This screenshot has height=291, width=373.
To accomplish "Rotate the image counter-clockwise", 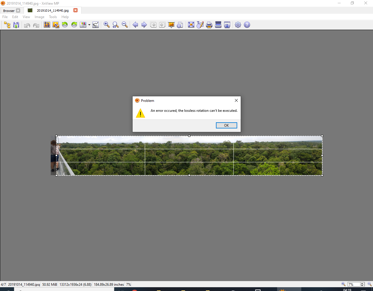I will (65, 25).
